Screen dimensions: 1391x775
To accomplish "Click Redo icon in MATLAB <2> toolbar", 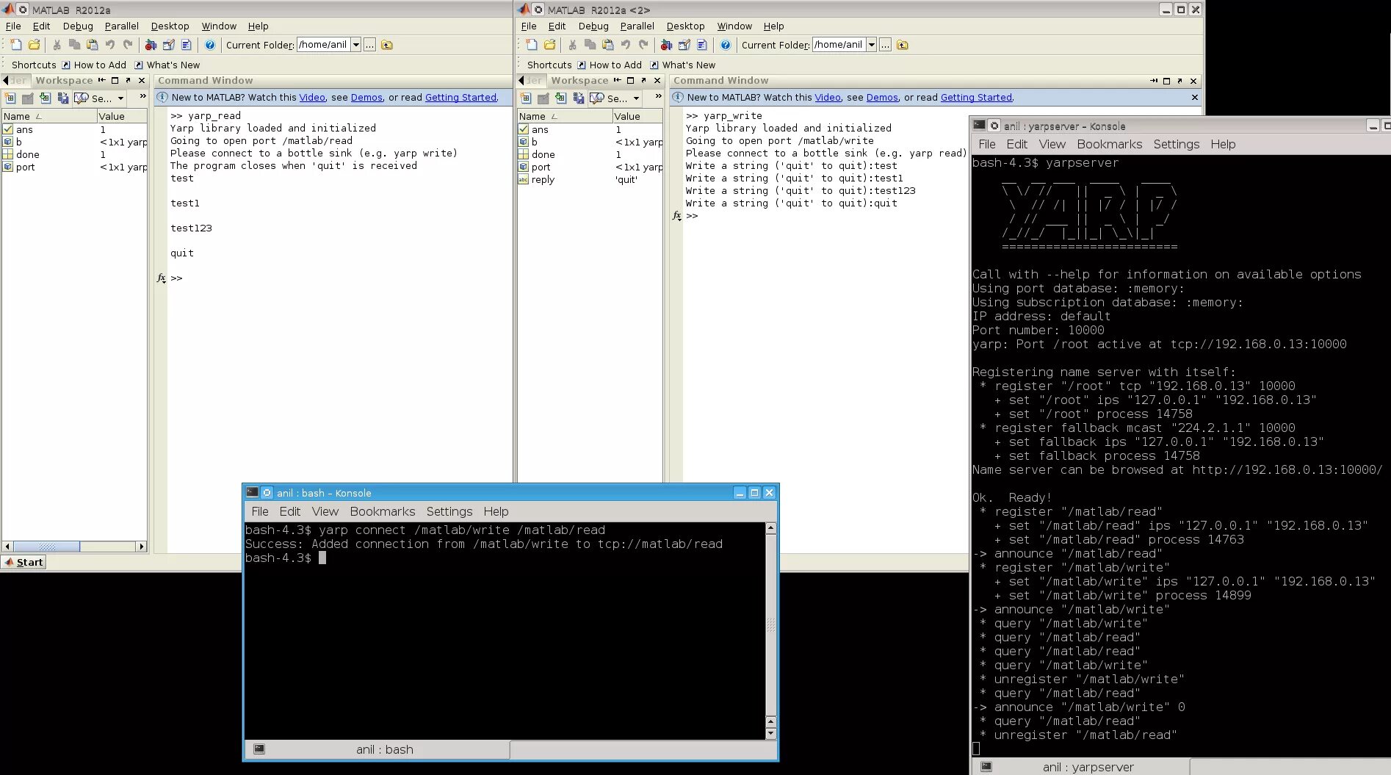I will [x=643, y=45].
